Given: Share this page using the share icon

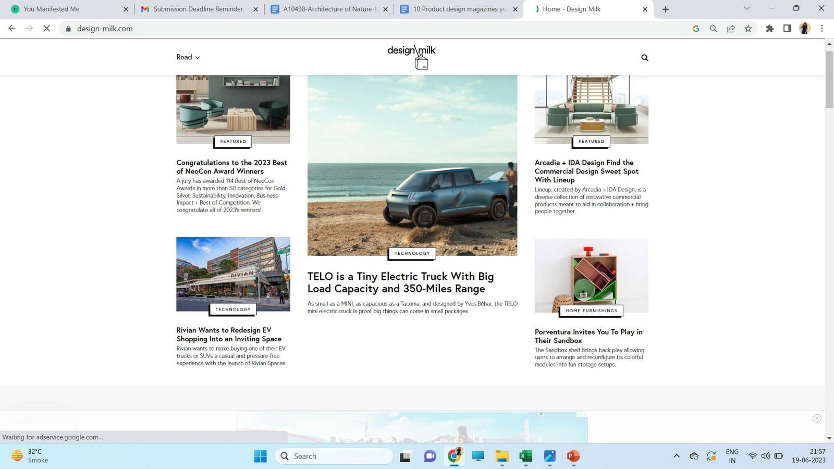Looking at the screenshot, I should (731, 29).
